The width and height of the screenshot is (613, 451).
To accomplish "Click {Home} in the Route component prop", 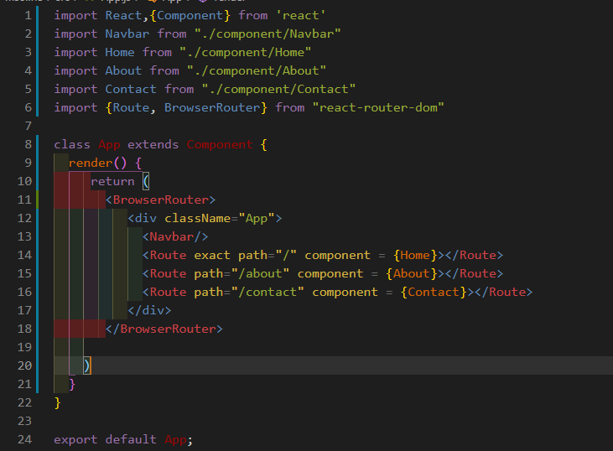I will (415, 255).
